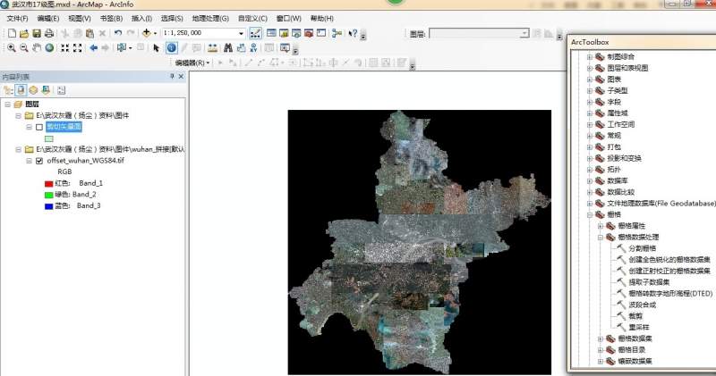The height and width of the screenshot is (376, 716).
Task: Click the Find binoculars icon
Action: 227,48
